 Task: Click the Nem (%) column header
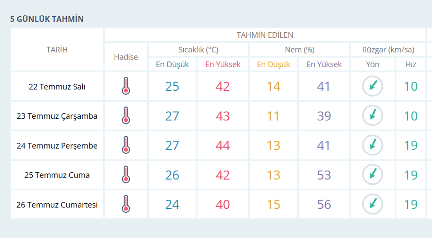click(x=300, y=50)
